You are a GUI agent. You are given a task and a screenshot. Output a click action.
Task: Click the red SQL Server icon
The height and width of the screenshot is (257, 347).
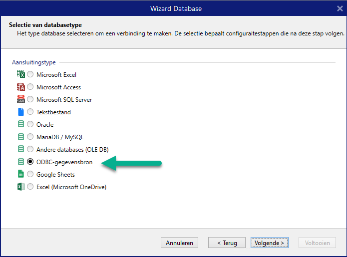pyautogui.click(x=21, y=99)
